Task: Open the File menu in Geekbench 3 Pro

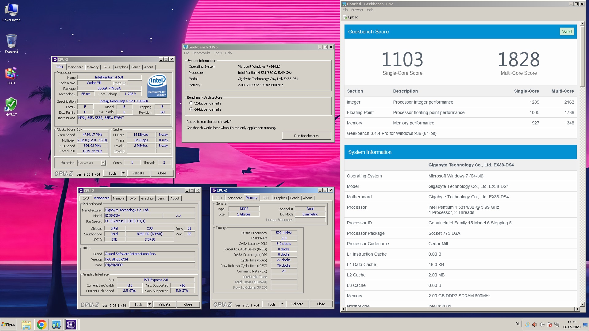Action: (187, 53)
